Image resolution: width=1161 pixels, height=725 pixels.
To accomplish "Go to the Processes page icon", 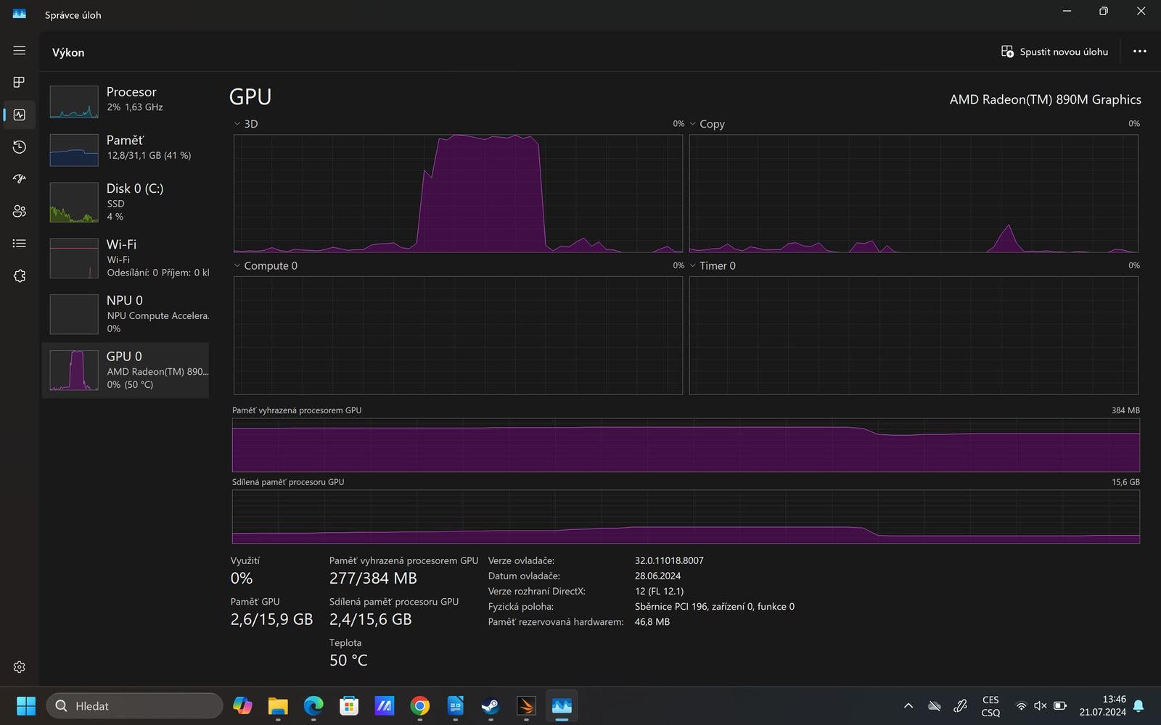I will [x=20, y=82].
